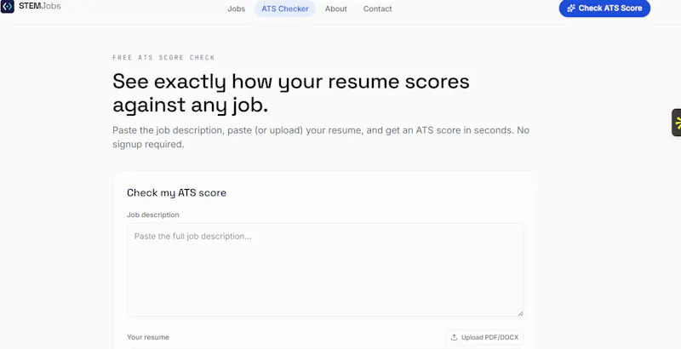Click the Check ATS Score button
Screen dimensions: 681x349
tap(604, 9)
